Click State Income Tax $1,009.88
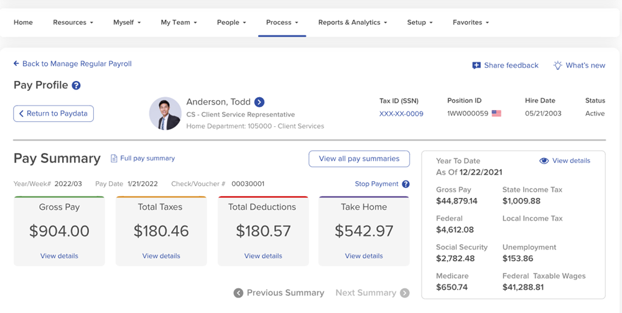This screenshot has width=622, height=313. point(521,201)
